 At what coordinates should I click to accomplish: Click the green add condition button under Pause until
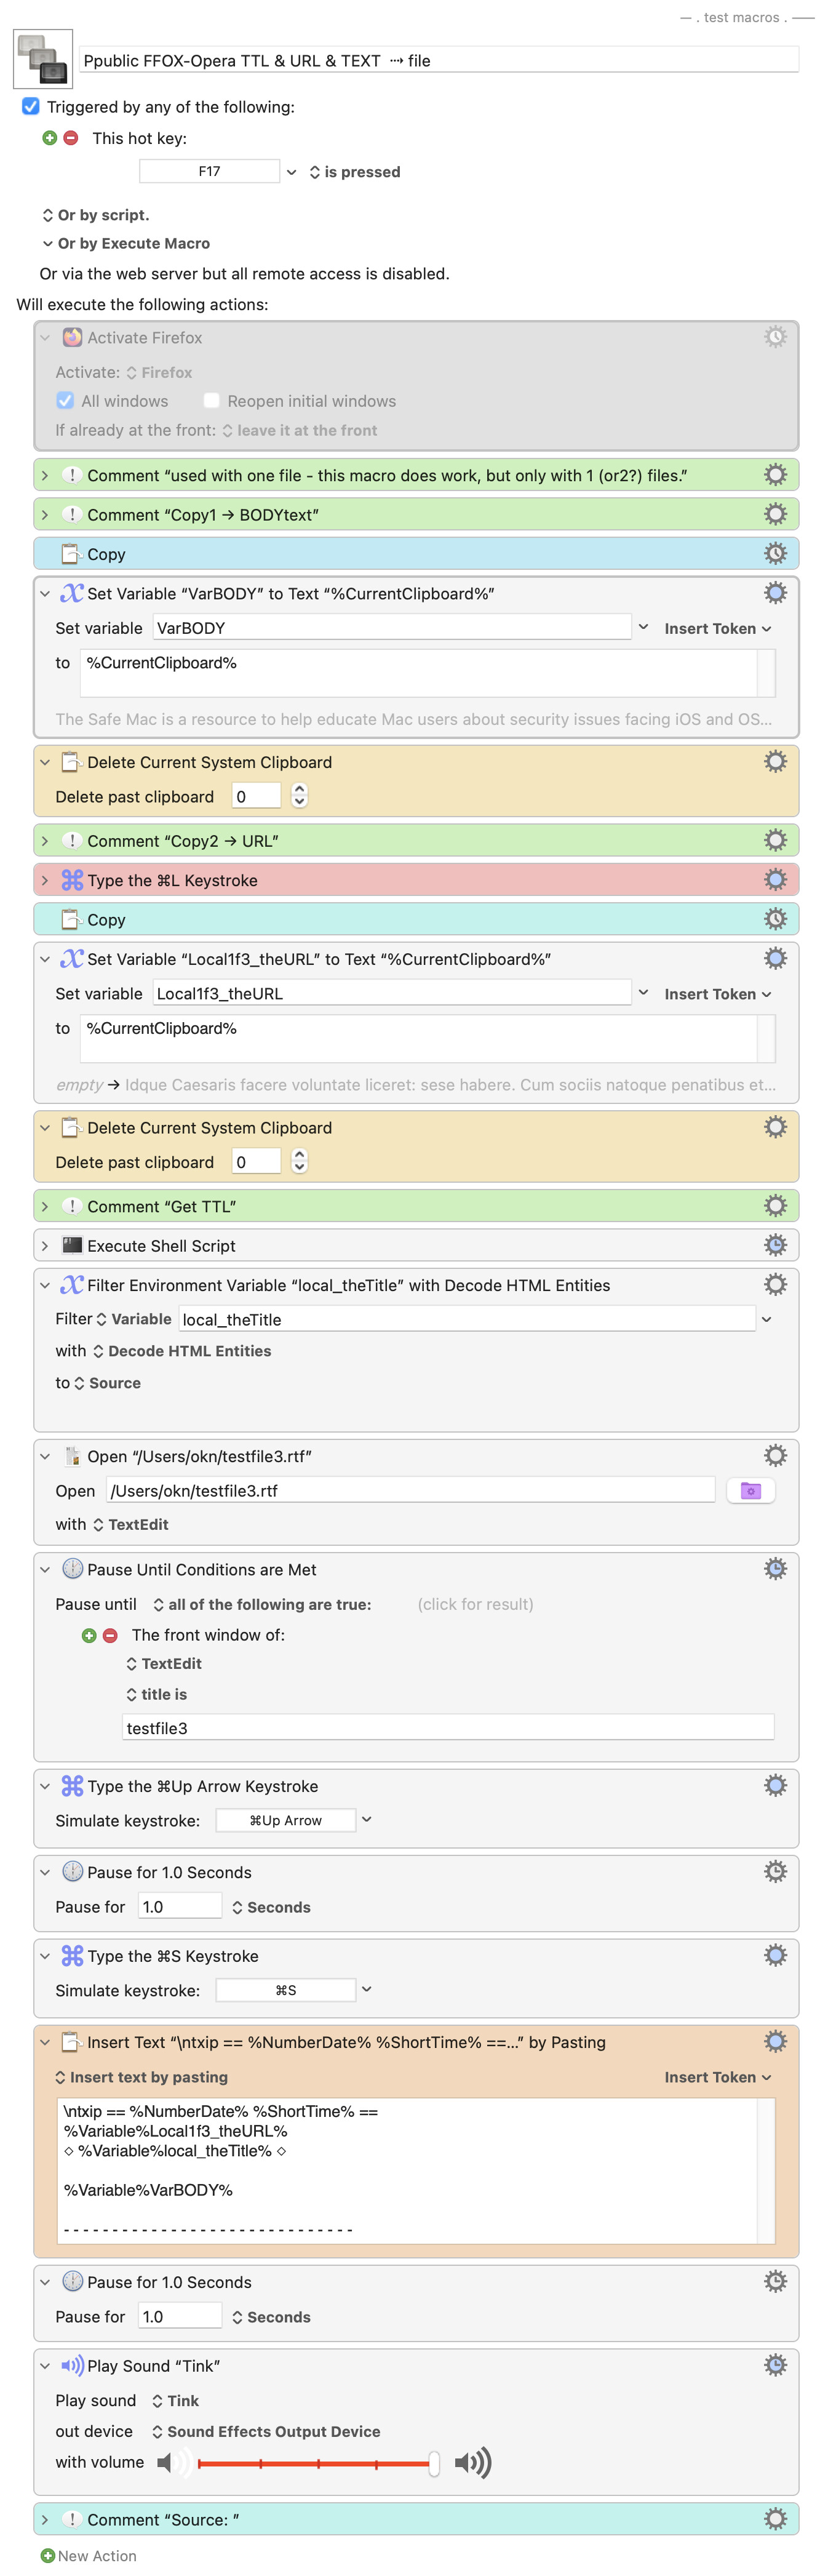(x=89, y=1635)
